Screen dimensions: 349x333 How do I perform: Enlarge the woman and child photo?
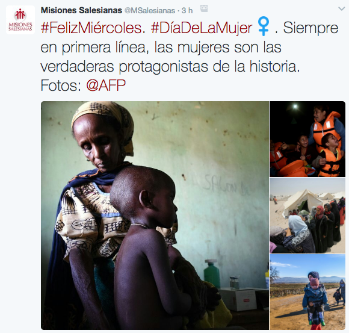pos(155,216)
